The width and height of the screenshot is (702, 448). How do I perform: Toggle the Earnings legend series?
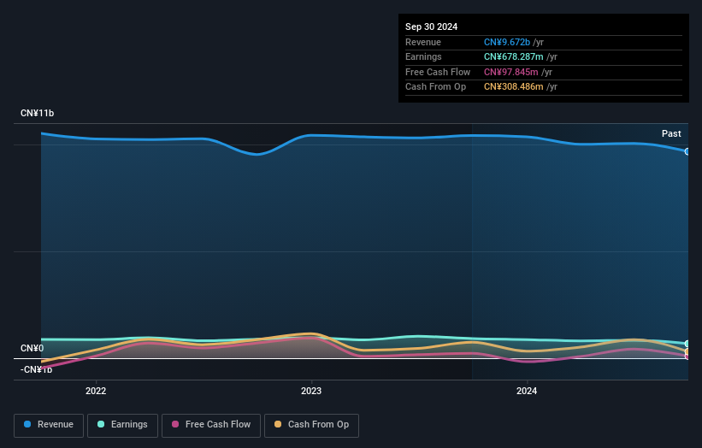(122, 425)
